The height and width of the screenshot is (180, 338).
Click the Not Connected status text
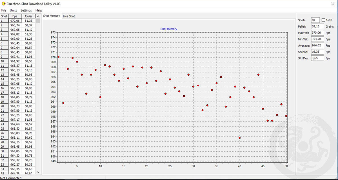[x=11, y=178]
